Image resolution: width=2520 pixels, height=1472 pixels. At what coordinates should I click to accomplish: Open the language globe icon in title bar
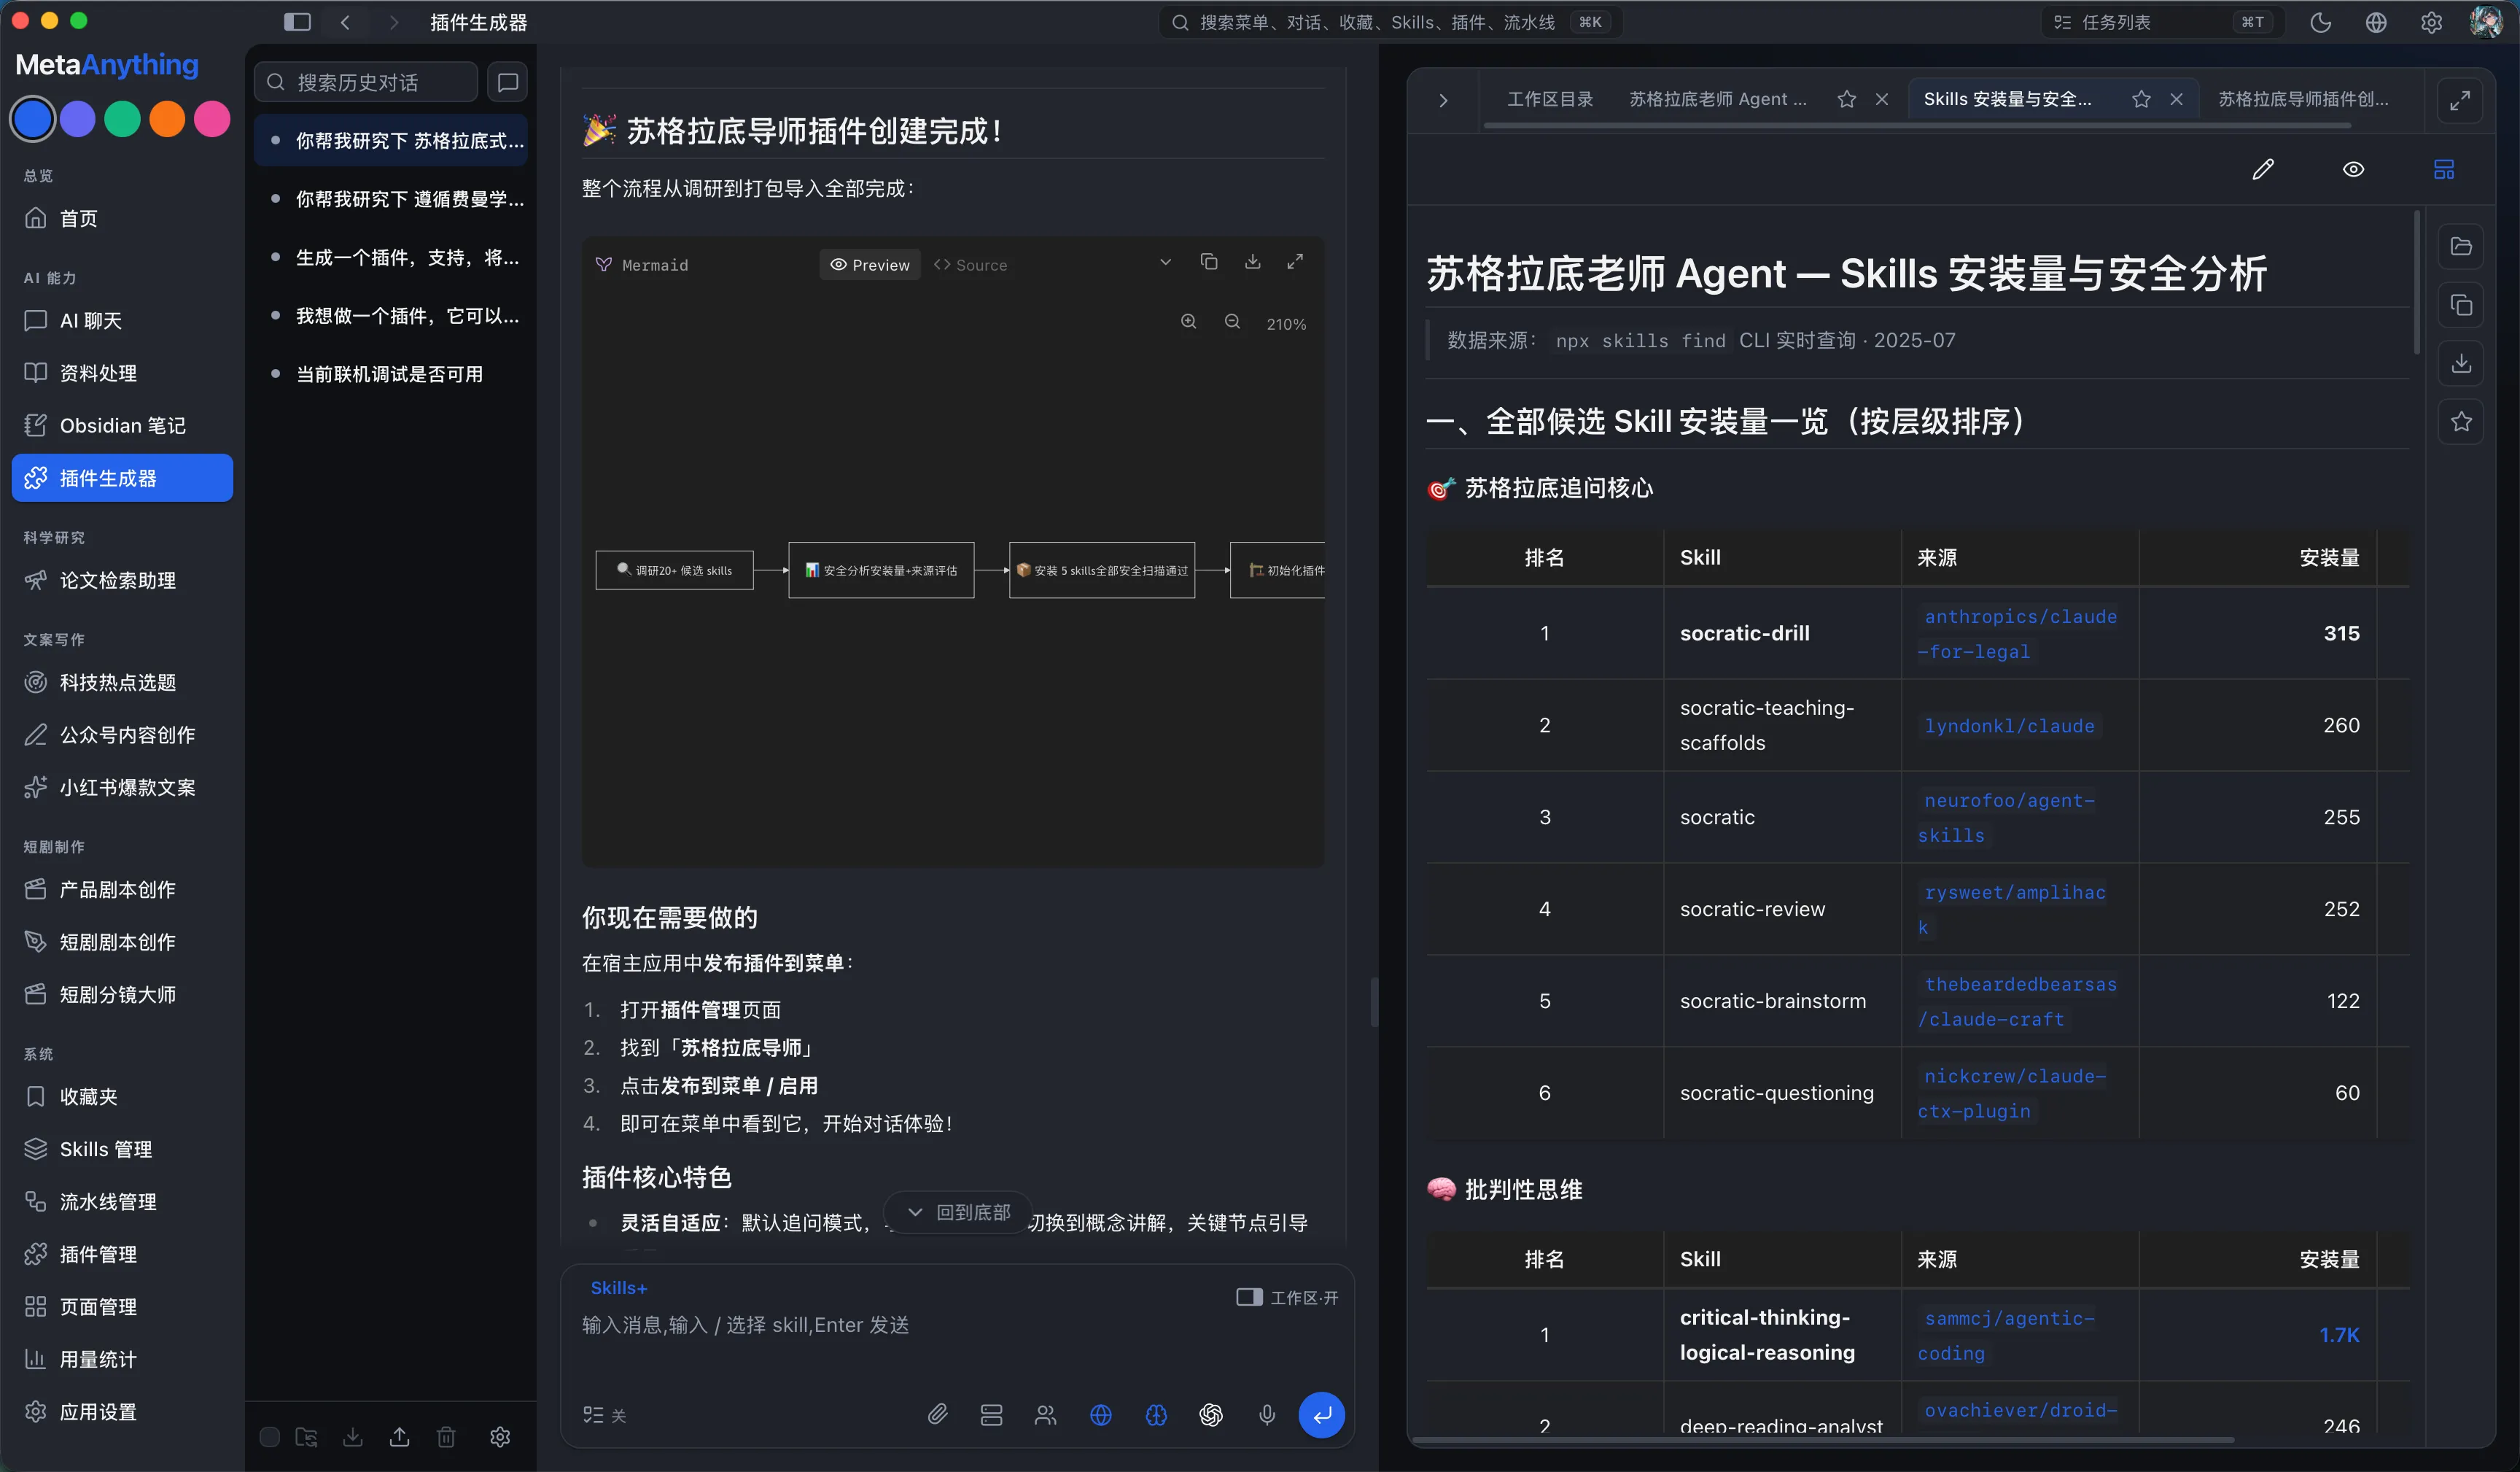click(2376, 22)
